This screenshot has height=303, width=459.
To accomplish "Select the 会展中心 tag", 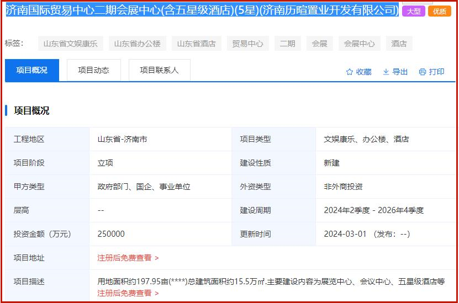I will 359,44.
